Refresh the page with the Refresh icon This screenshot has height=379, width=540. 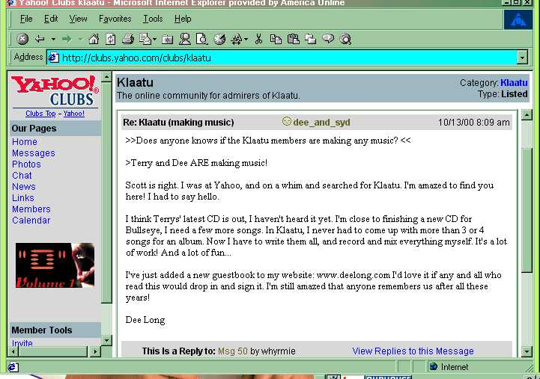(x=110, y=39)
